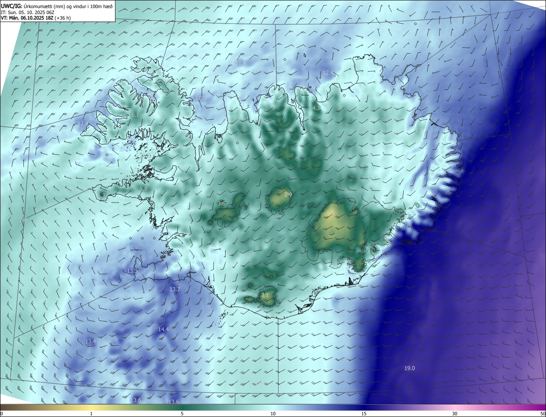
Task: Click the map value 2.9
Action: click(x=288, y=194)
